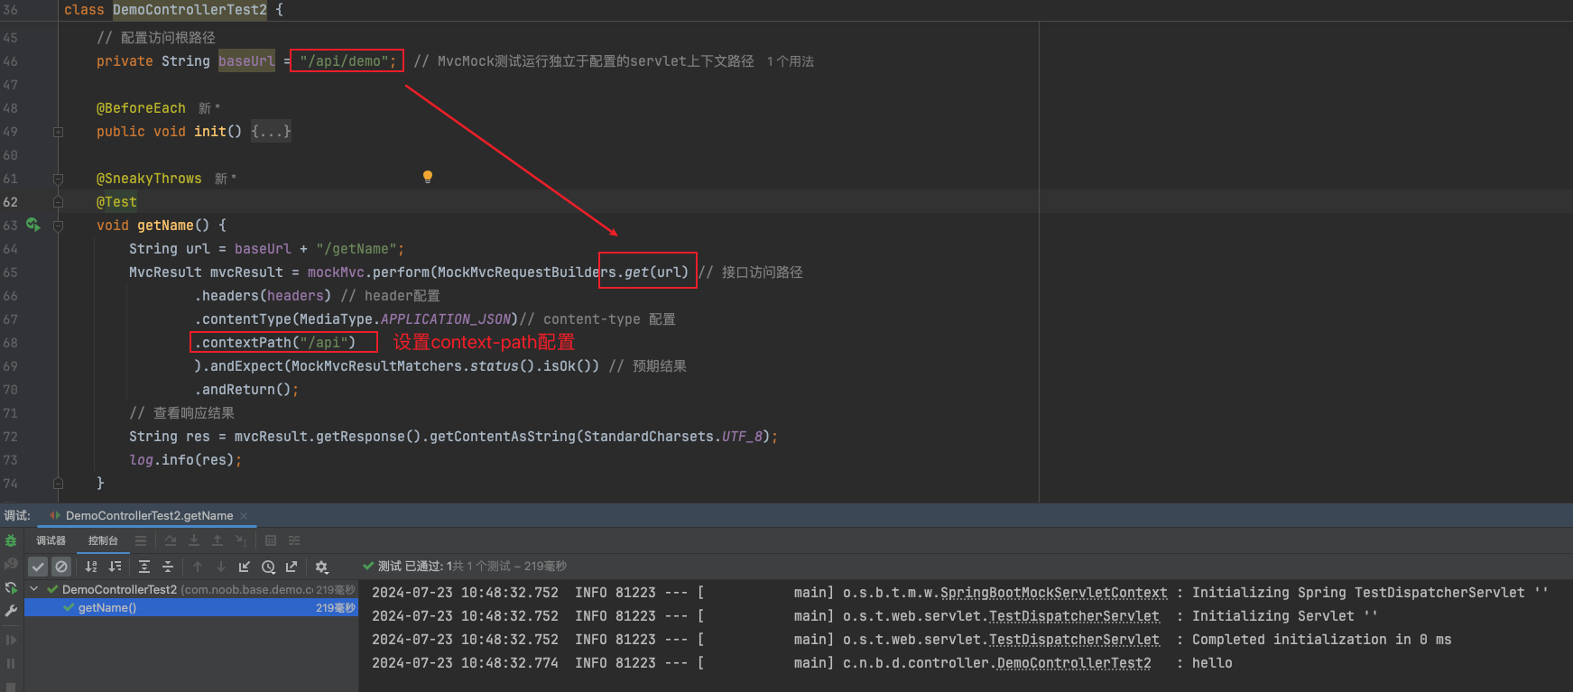Open the wrench settings icon in sidebar

(11, 611)
